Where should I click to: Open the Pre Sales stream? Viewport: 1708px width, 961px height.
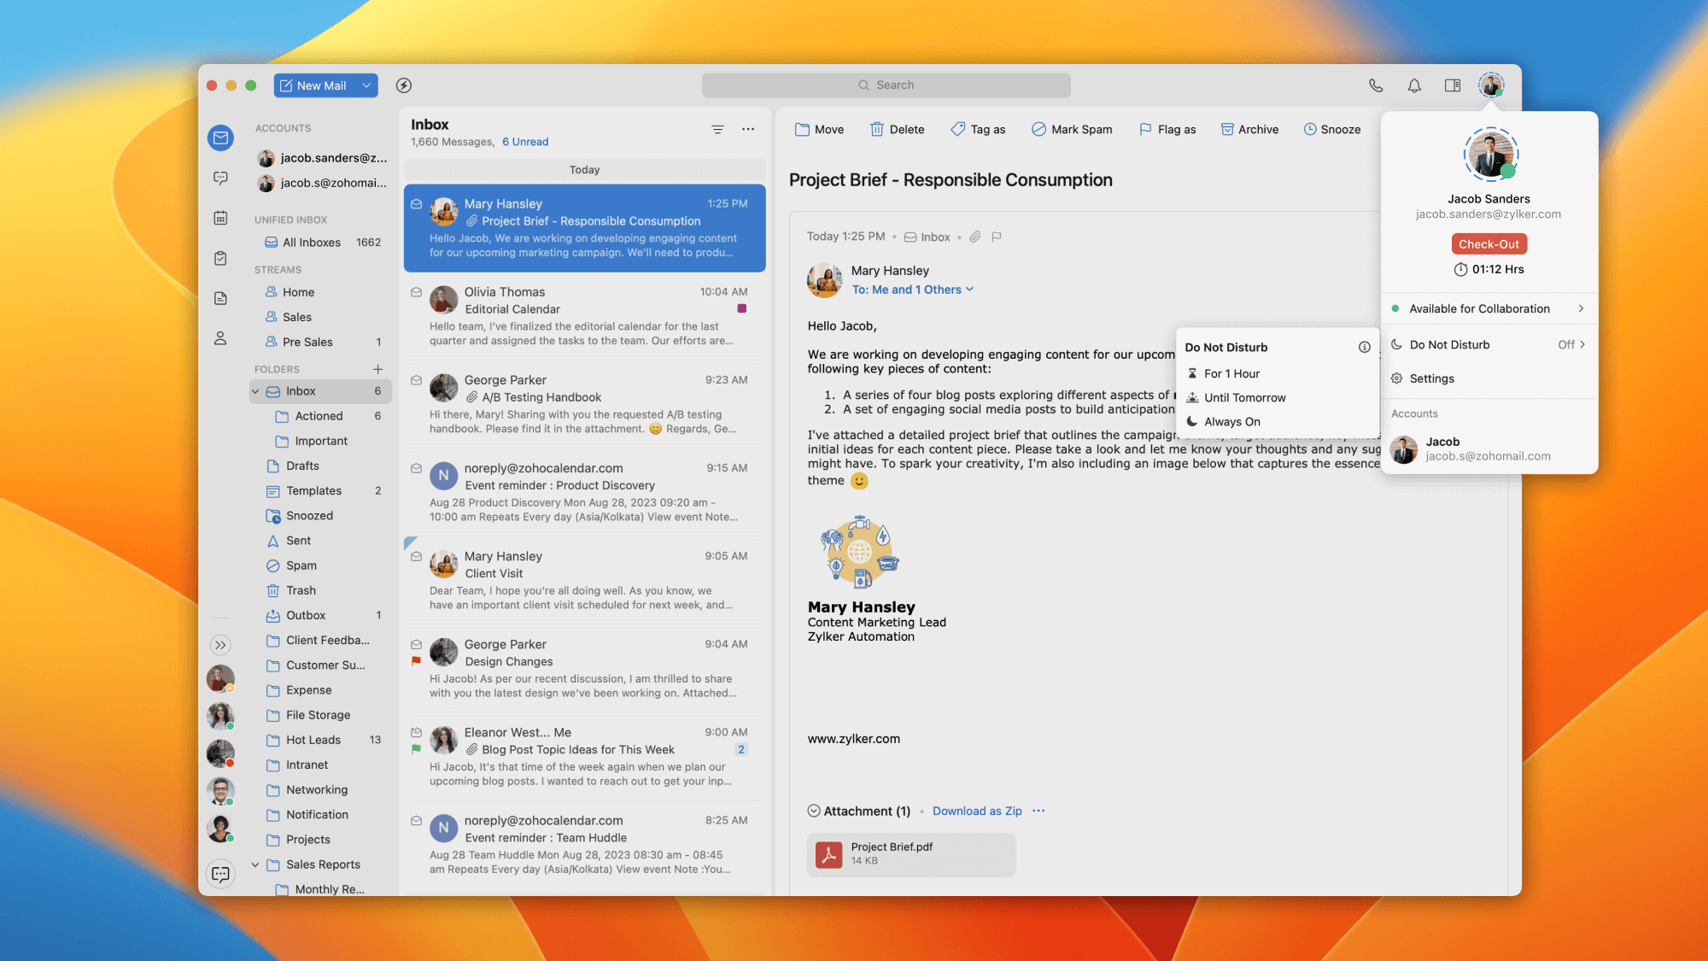pyautogui.click(x=321, y=342)
